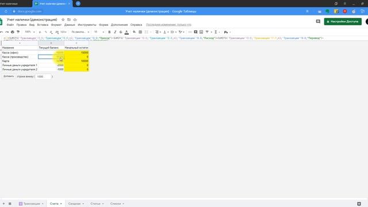
Task: Select the Текущий баланс header cell
Action: [x=51, y=48]
